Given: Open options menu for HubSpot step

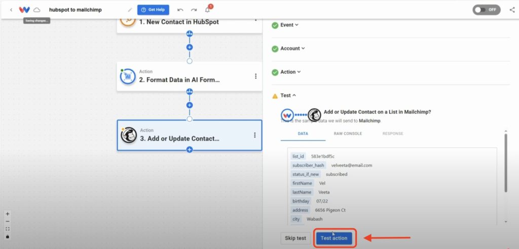Looking at the screenshot, I should click(255, 19).
